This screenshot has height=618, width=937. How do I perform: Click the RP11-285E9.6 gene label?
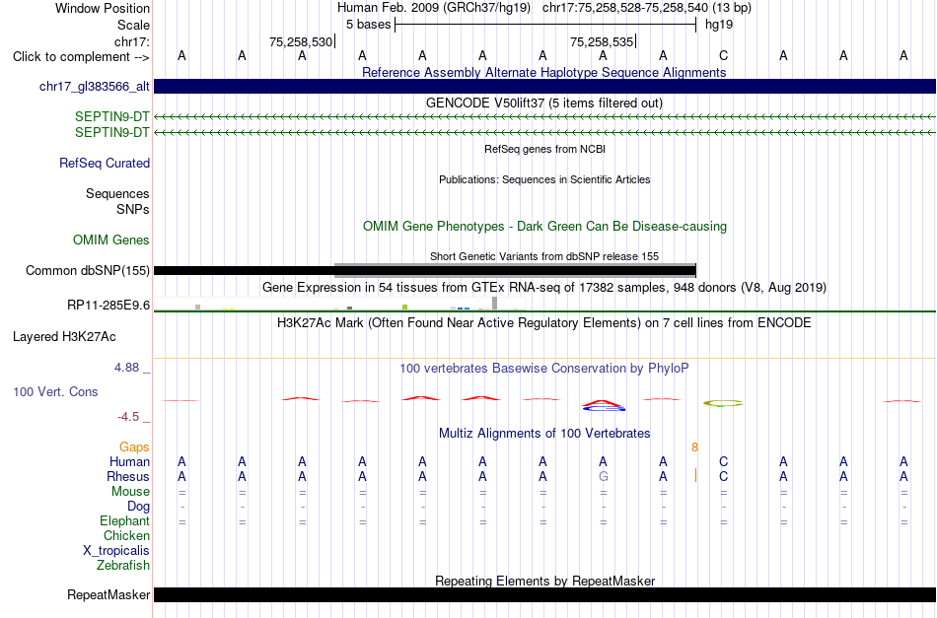coord(108,305)
